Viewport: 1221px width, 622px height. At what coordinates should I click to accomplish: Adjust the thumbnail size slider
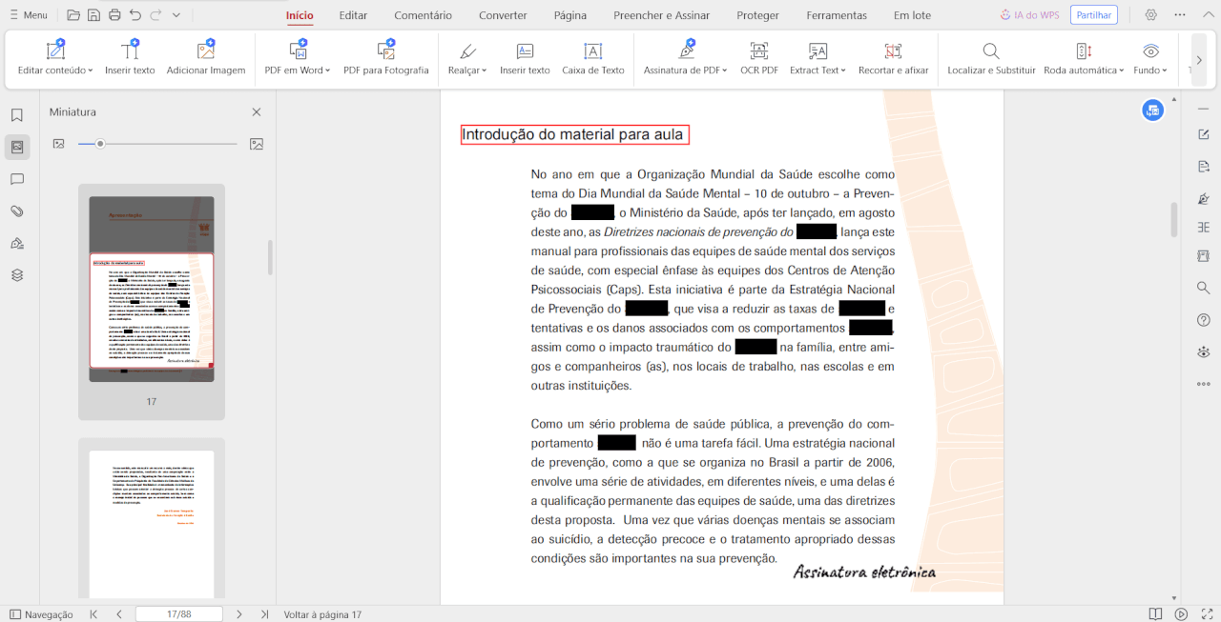tap(100, 144)
